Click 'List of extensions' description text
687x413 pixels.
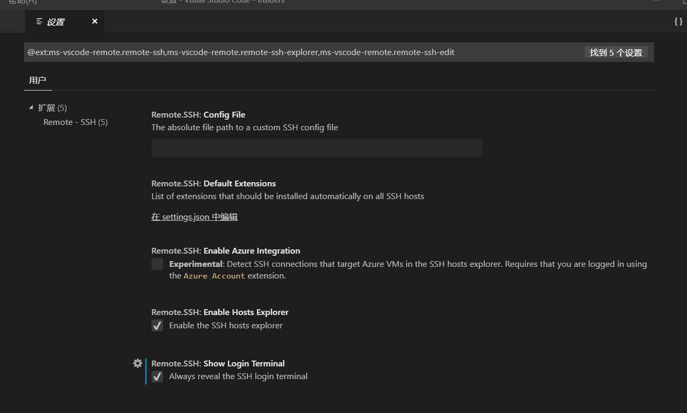click(288, 196)
